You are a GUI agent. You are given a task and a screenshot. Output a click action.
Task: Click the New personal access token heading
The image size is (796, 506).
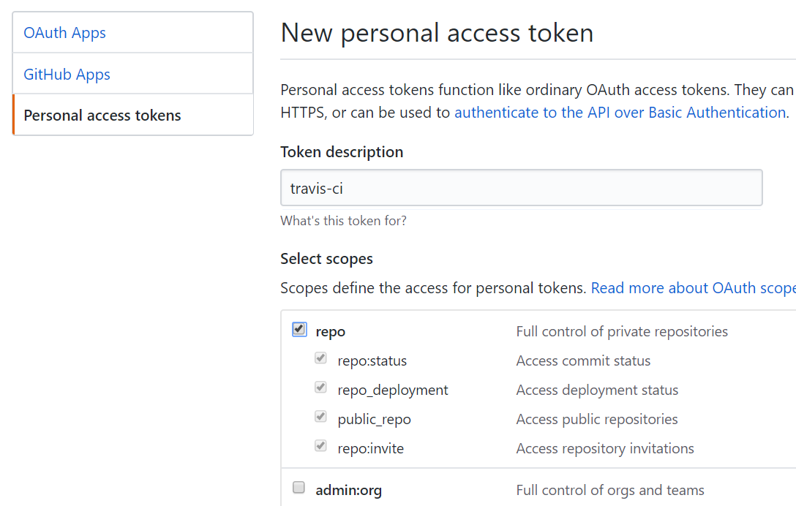(437, 33)
